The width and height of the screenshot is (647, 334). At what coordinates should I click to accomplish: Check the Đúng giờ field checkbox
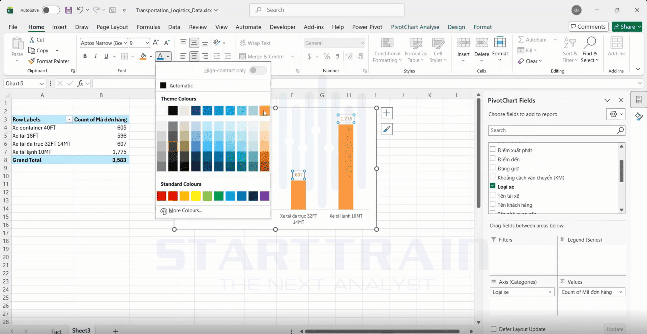[493, 168]
